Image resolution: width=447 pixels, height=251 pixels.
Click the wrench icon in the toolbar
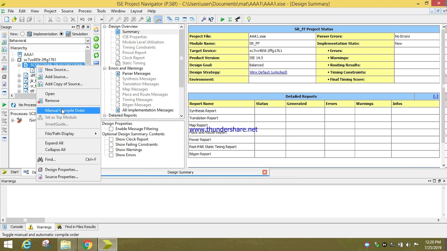pyautogui.click(x=204, y=20)
